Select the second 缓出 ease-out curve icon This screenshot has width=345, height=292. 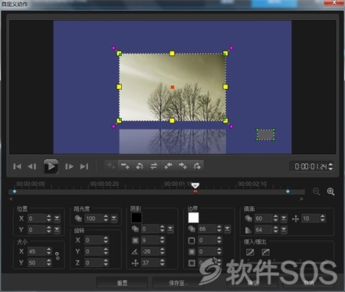click(x=266, y=252)
